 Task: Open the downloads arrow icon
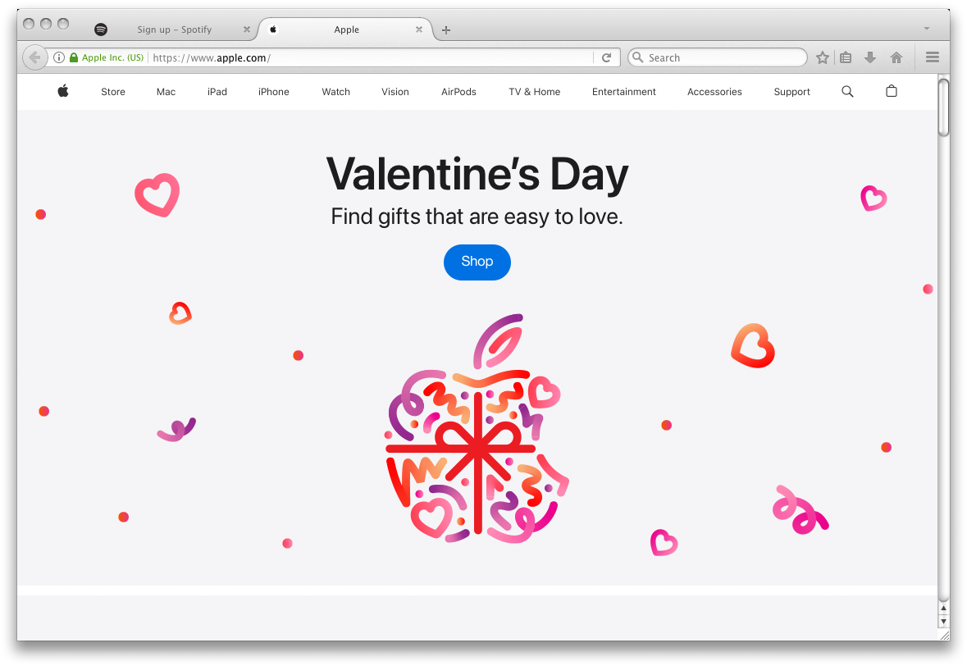[870, 57]
